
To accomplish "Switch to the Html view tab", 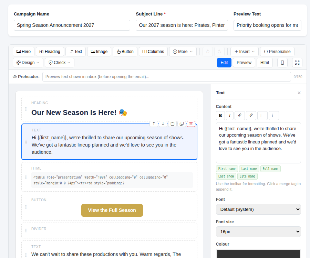I will [x=265, y=63].
